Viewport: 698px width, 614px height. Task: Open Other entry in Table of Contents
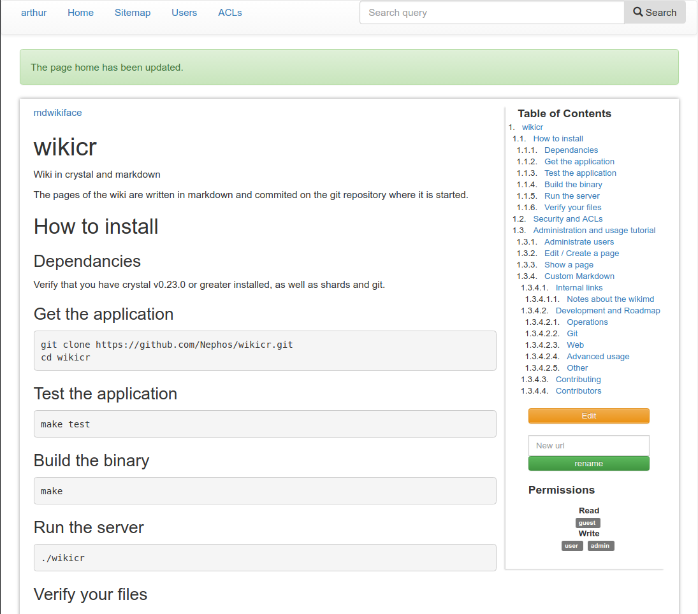click(x=577, y=368)
